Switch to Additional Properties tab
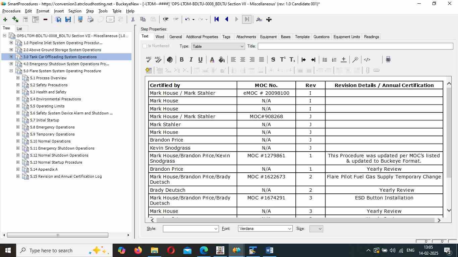Image resolution: width=458 pixels, height=257 pixels. click(202, 37)
